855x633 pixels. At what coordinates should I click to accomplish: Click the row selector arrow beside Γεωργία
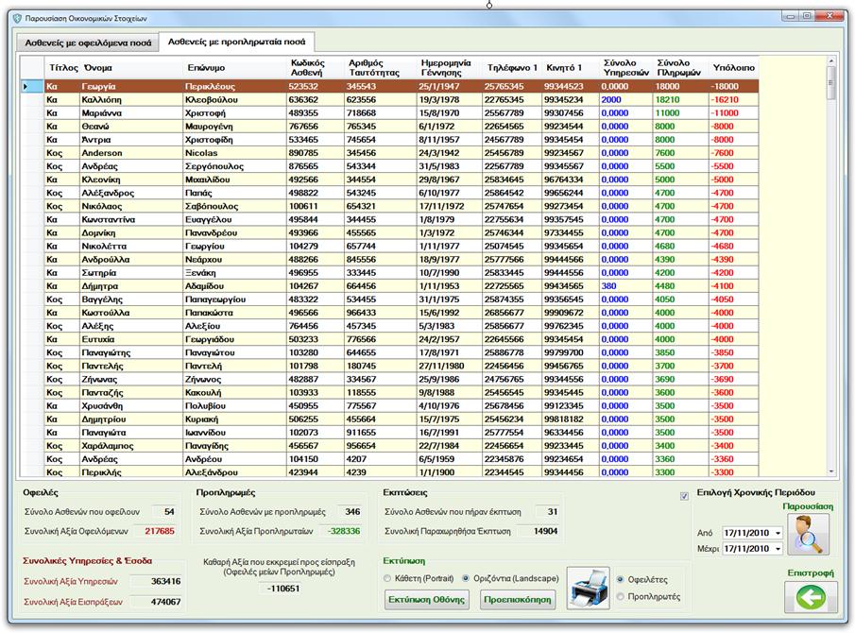(26, 86)
